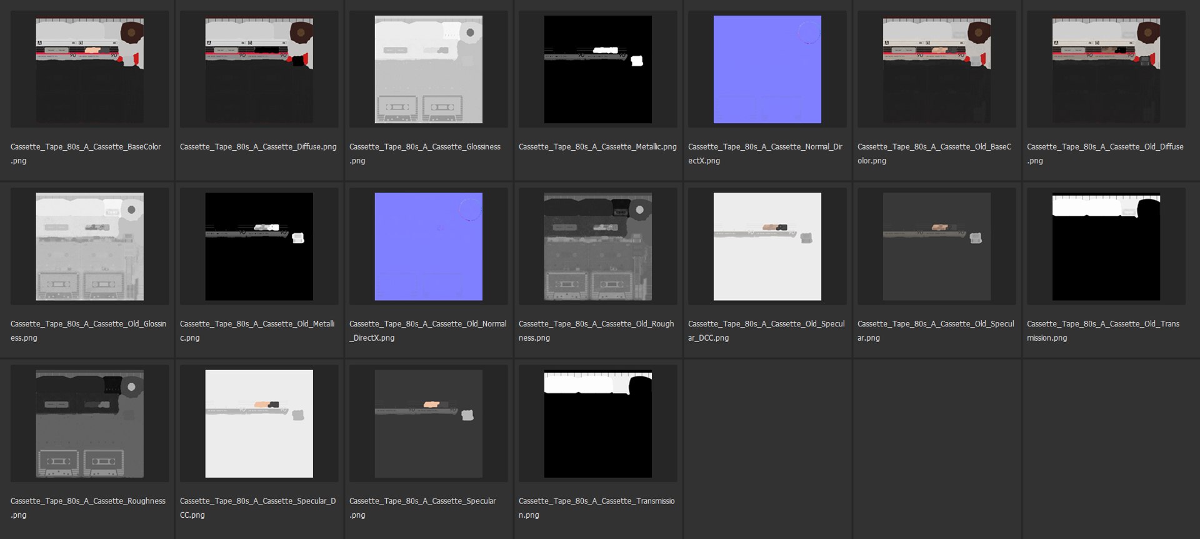Viewport: 1200px width, 539px height.
Task: Click the Cassette_Tape_80s_A_Cassette_Specular_DCC.png filename
Action: [257, 508]
